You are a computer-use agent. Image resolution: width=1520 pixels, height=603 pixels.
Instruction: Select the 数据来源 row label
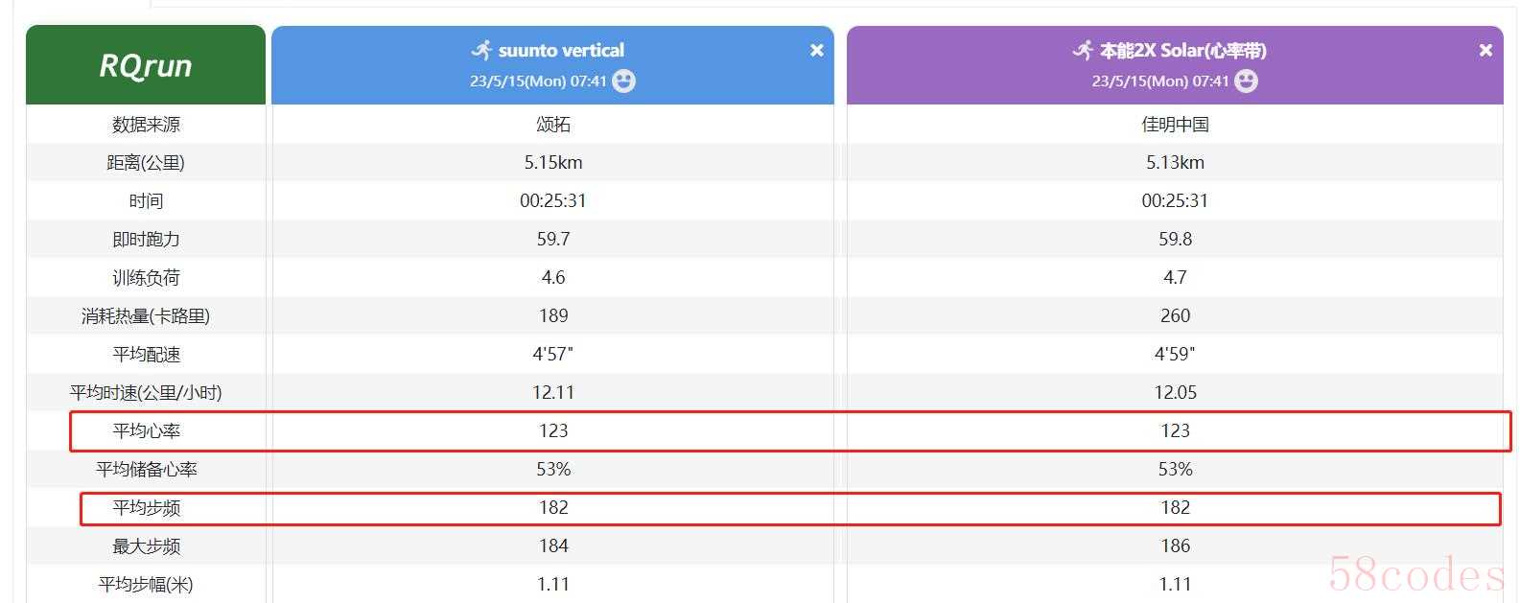click(x=146, y=125)
